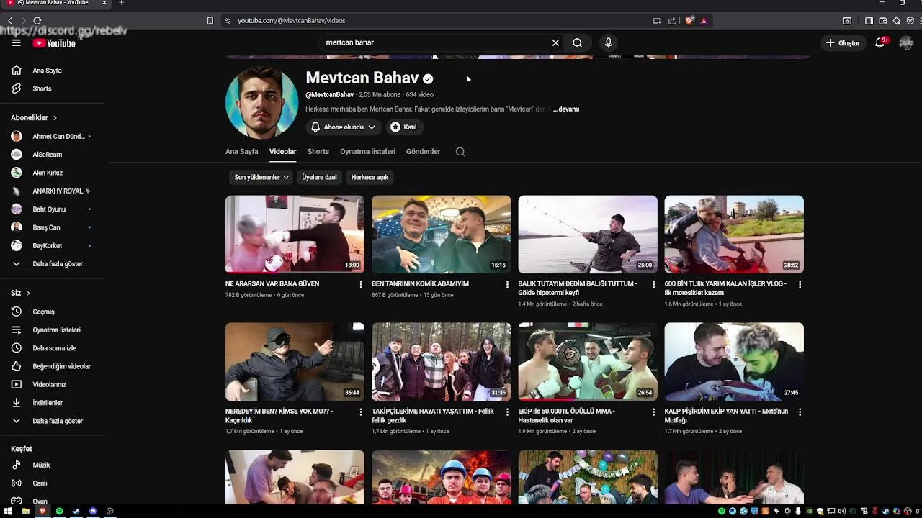Toggle the Brave sidebar panel icon
Viewport: 922px width, 518px height.
coord(869,21)
